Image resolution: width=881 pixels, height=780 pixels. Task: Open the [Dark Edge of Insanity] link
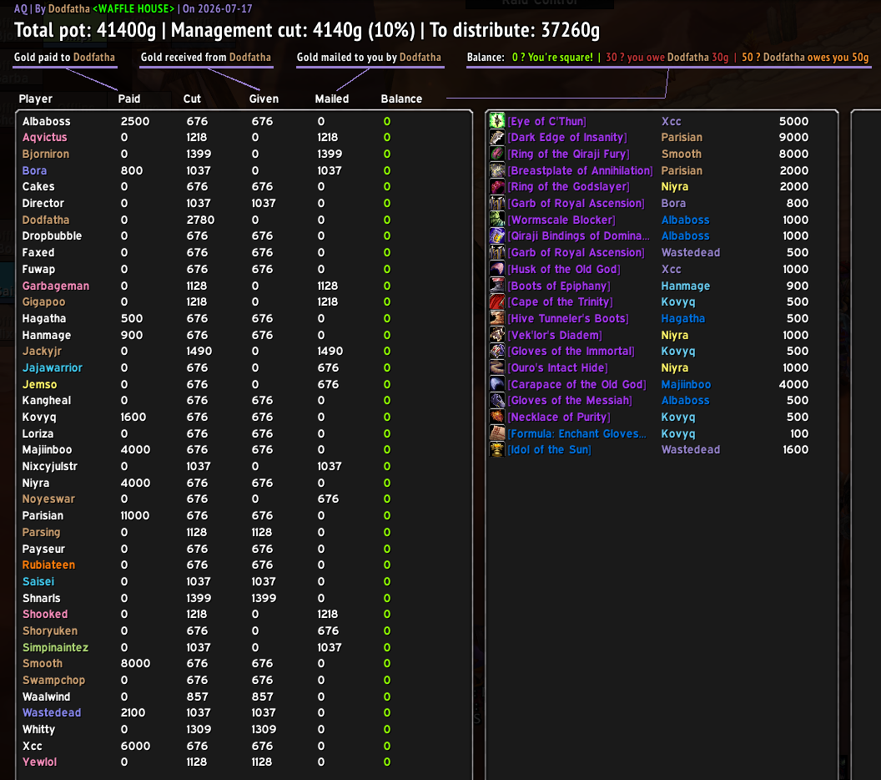point(567,138)
